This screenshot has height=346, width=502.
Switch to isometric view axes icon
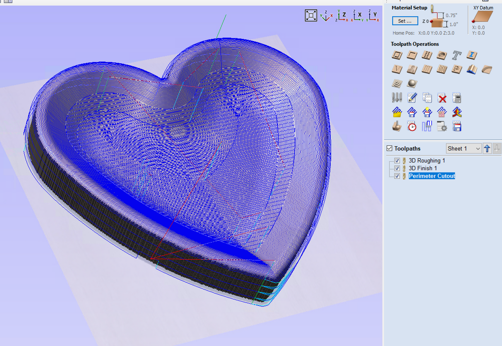326,16
